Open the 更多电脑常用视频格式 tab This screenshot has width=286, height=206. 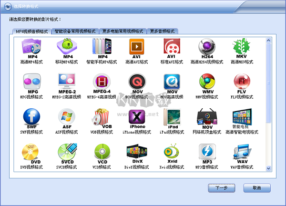tap(123, 31)
